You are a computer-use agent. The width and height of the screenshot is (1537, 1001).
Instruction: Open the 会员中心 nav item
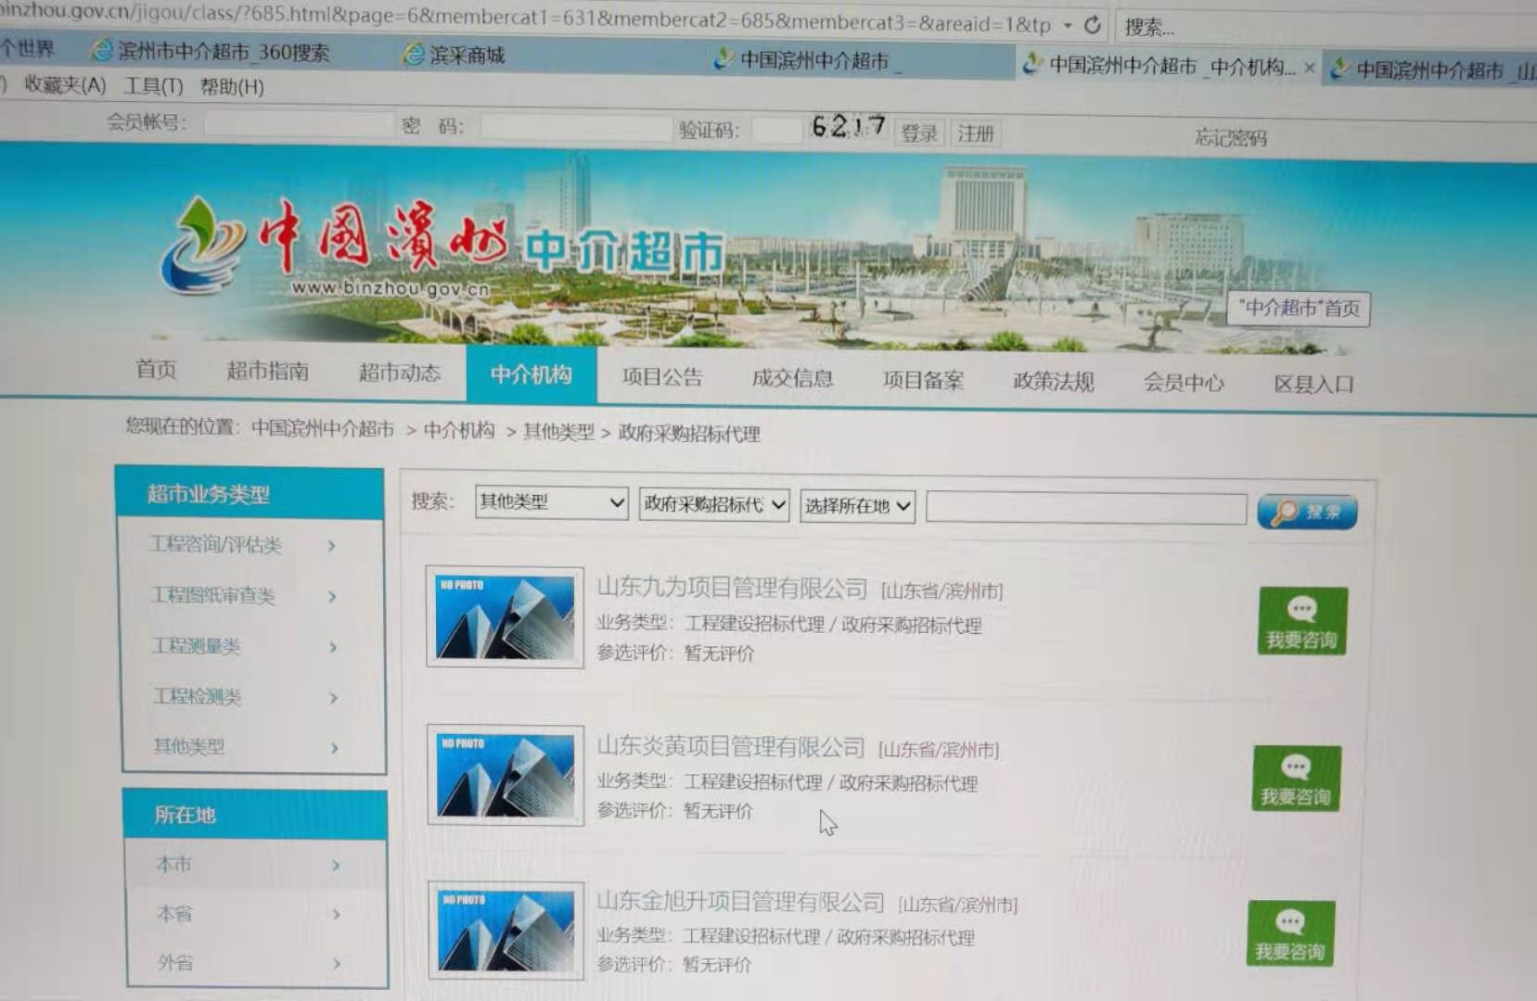(x=1184, y=383)
